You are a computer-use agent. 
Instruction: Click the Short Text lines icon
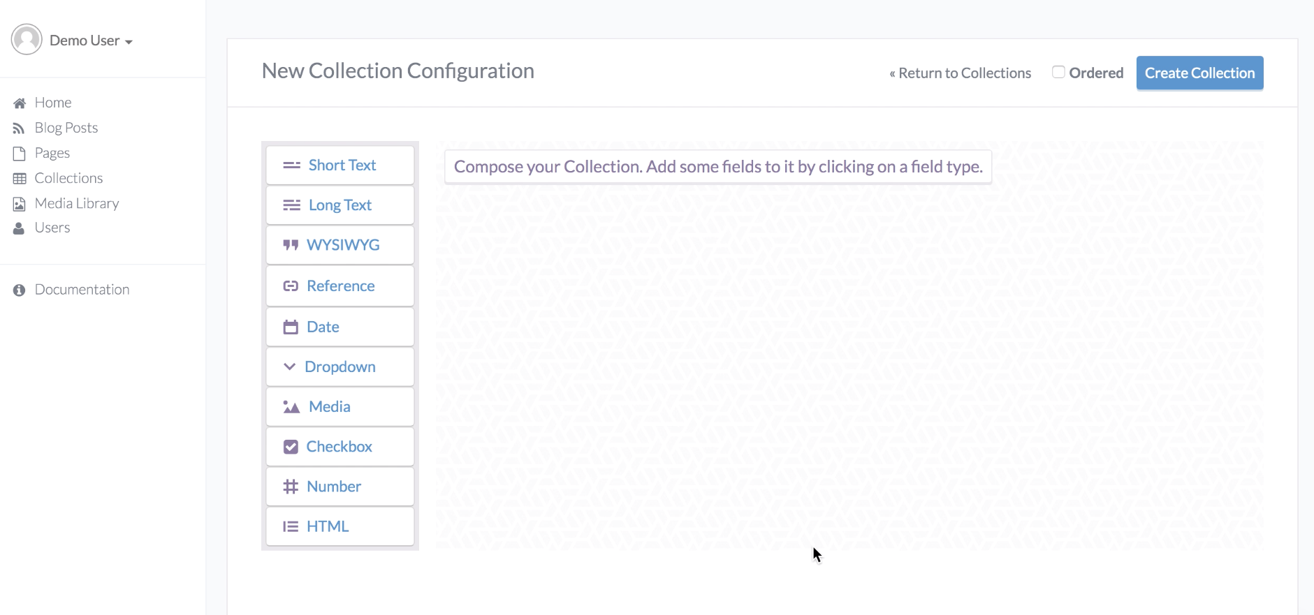(291, 165)
